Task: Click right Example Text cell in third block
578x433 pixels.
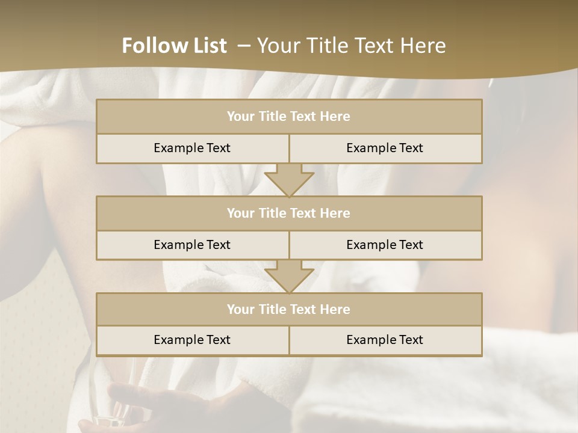Action: (385, 340)
